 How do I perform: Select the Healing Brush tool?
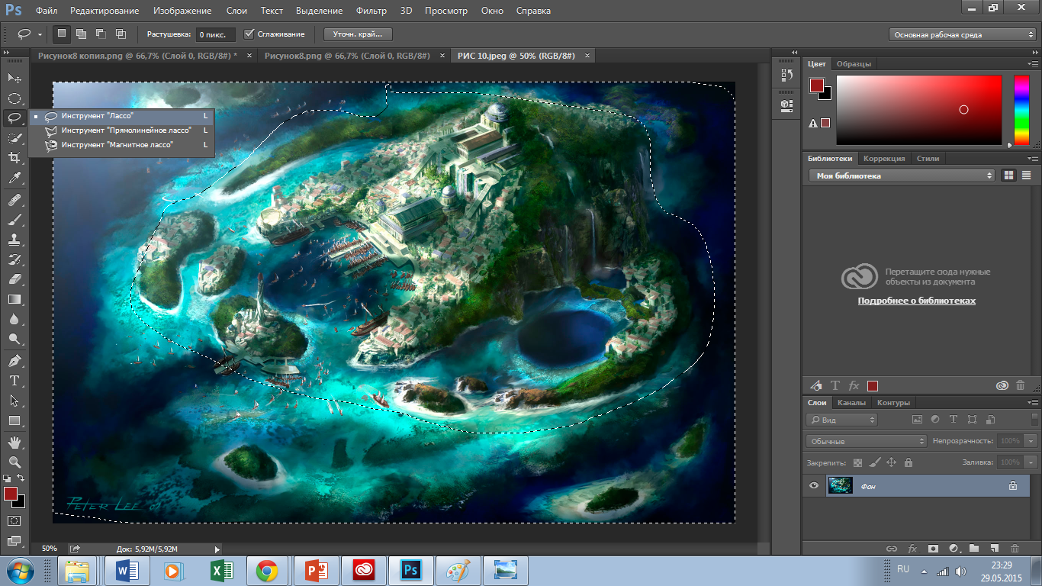point(14,200)
